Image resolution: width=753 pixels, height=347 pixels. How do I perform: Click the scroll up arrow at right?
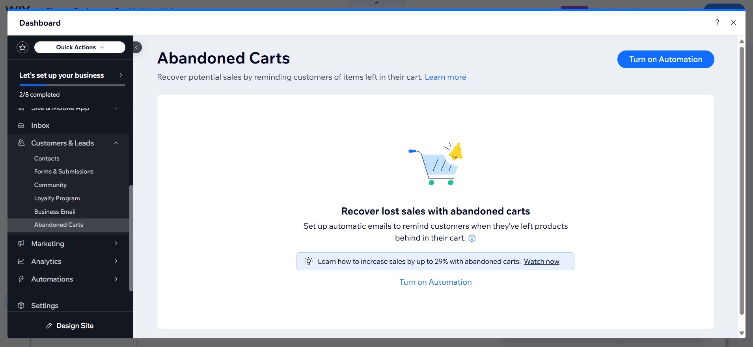742,41
